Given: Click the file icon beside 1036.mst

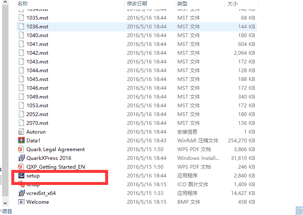Looking at the screenshot, I should pos(21,27).
